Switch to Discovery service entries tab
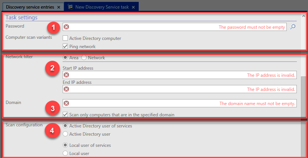This screenshot has height=158, width=308. 30,7
